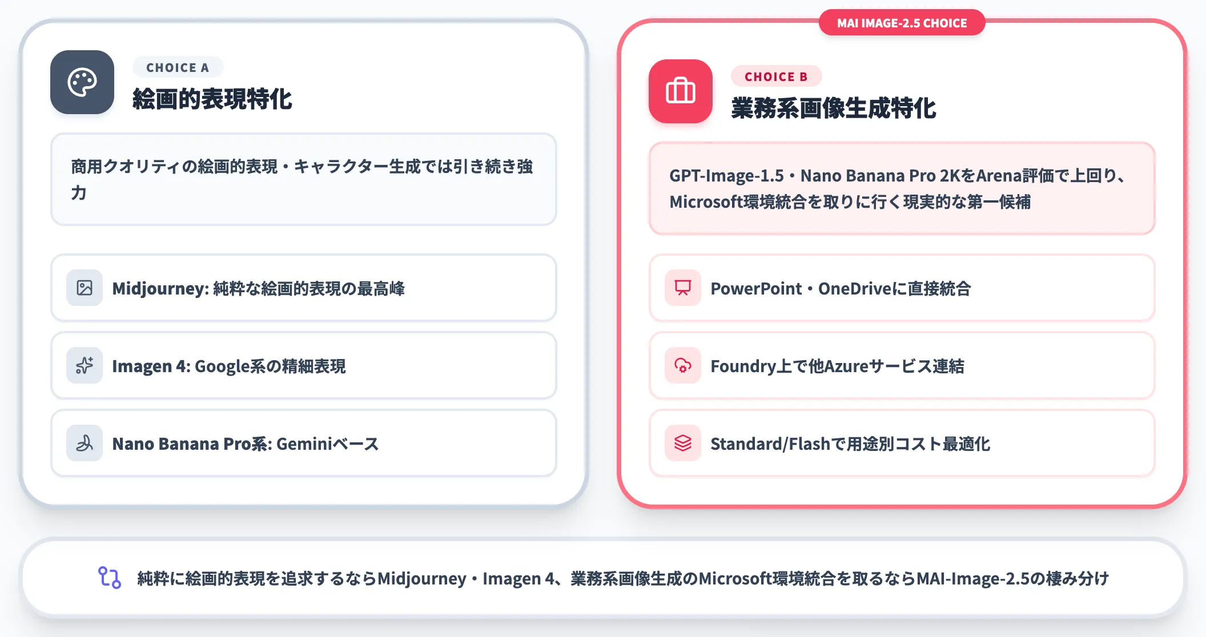Image resolution: width=1206 pixels, height=637 pixels.
Task: Select the Standard/Flashで用途別コスト最適化 row
Action: coord(902,443)
